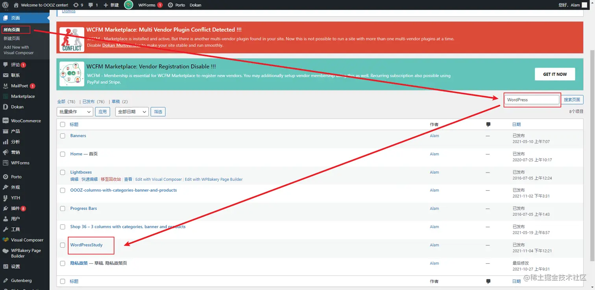Click the 应用 apply button
This screenshot has width=595, height=290.
103,112
